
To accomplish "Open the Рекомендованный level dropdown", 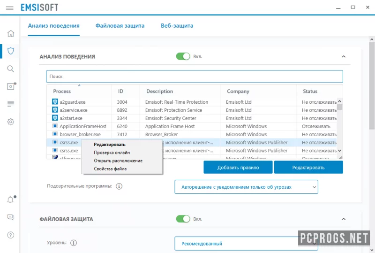I will point(247,244).
